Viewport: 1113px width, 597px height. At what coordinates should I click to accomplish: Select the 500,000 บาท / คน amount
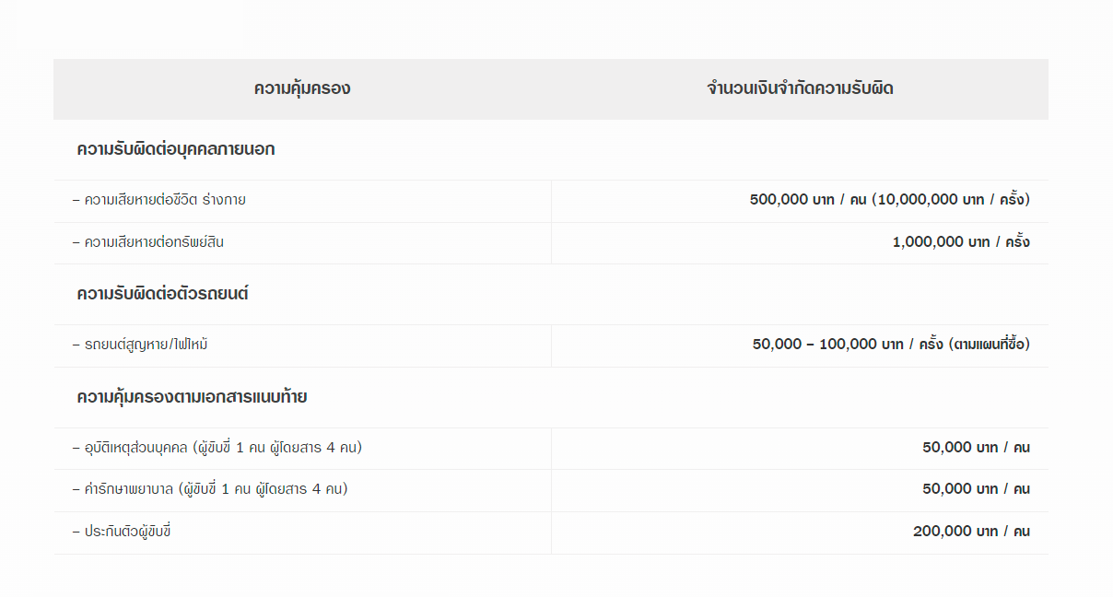(808, 200)
